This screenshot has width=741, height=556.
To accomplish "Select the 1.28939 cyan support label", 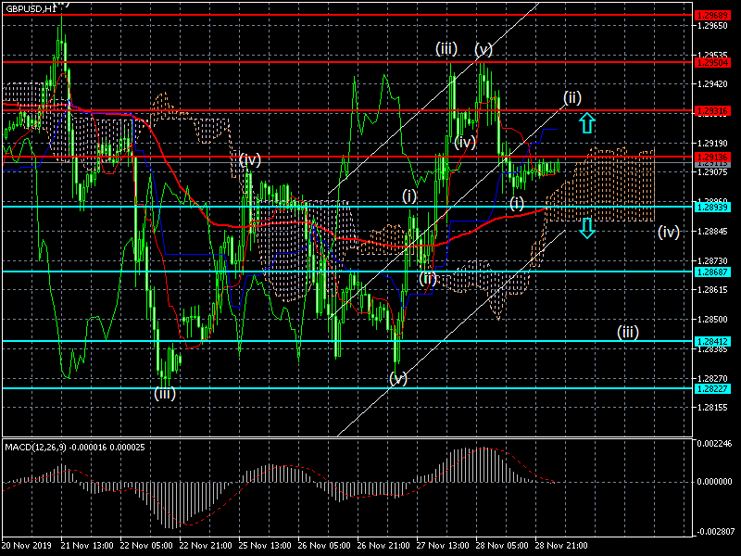I will point(712,207).
